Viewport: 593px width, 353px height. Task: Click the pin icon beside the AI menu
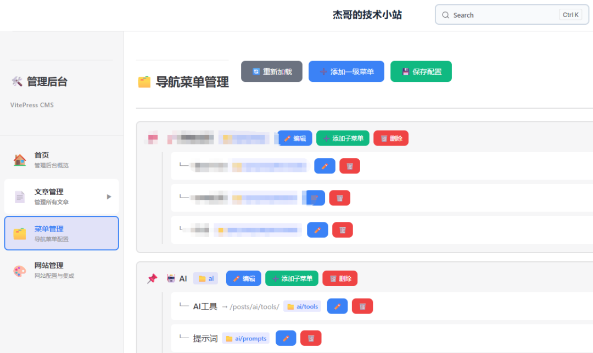coord(152,278)
